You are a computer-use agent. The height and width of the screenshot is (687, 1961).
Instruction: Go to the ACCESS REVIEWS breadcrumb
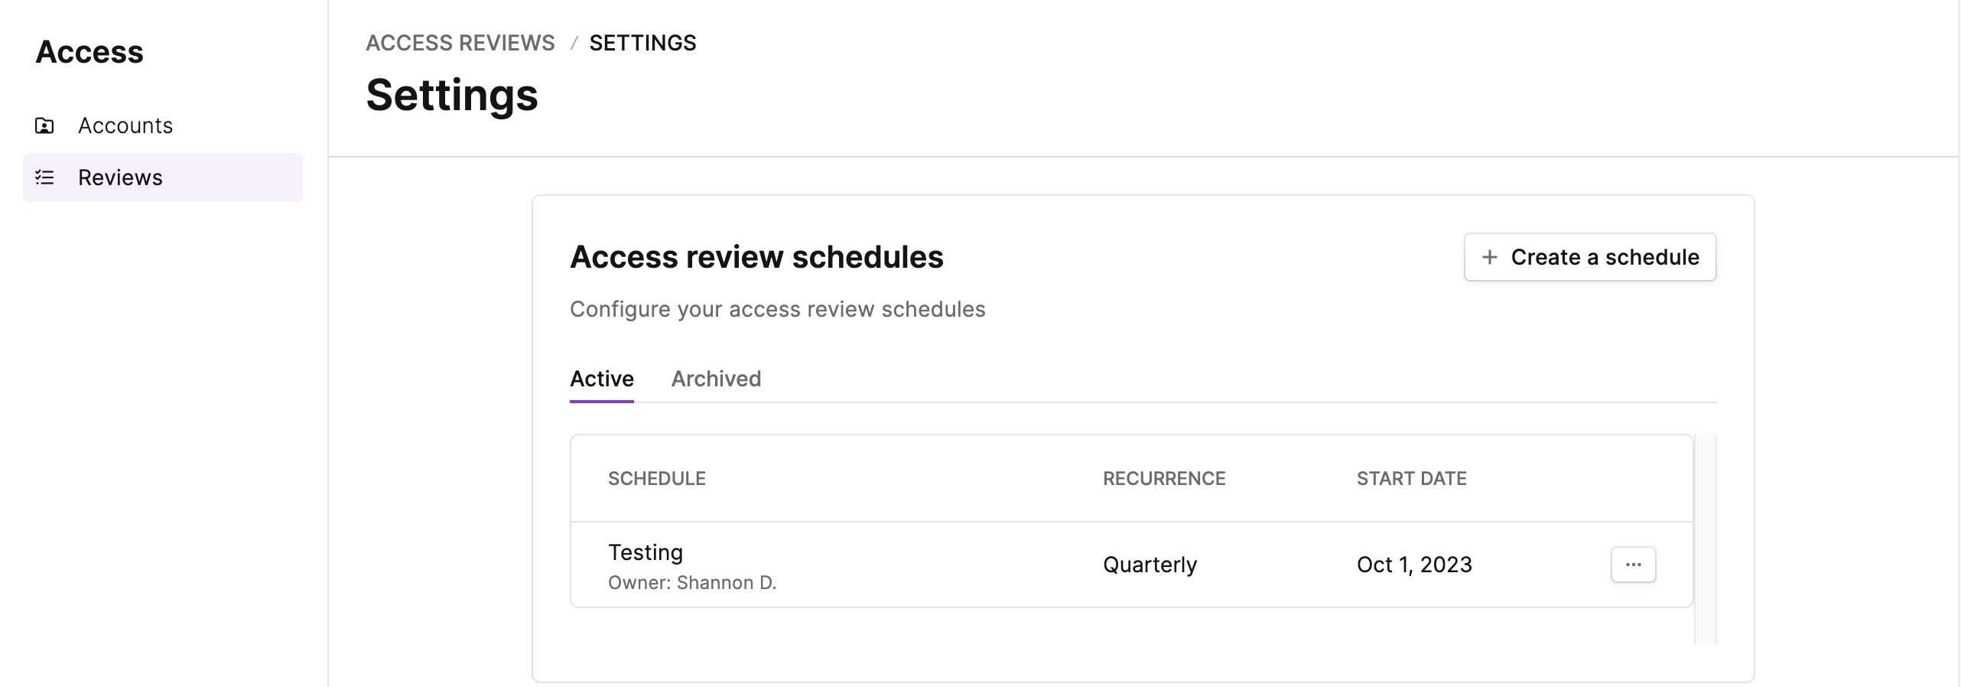coord(460,43)
